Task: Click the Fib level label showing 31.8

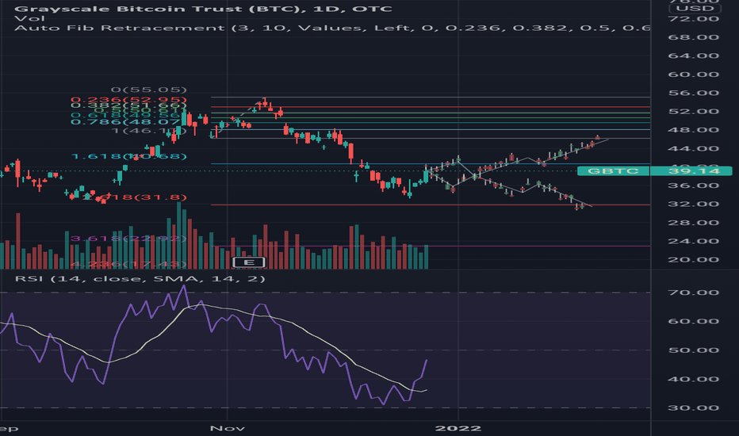Action: (x=135, y=197)
